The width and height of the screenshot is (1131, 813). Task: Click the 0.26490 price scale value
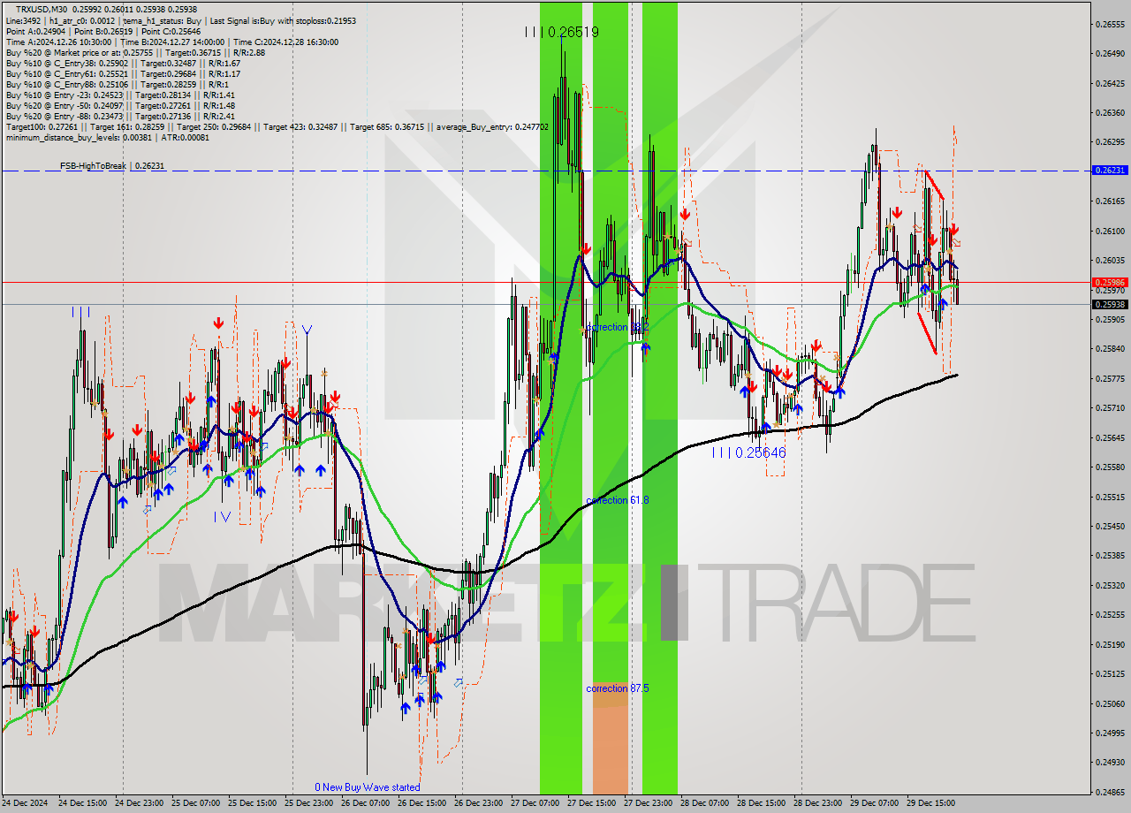1110,54
